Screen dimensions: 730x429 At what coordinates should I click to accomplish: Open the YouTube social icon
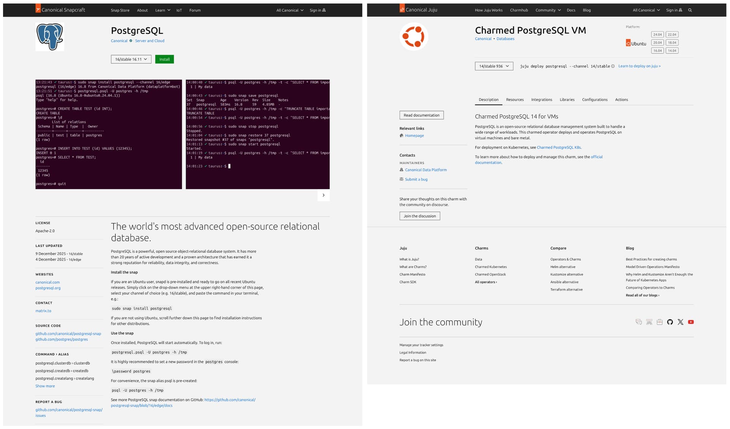691,322
